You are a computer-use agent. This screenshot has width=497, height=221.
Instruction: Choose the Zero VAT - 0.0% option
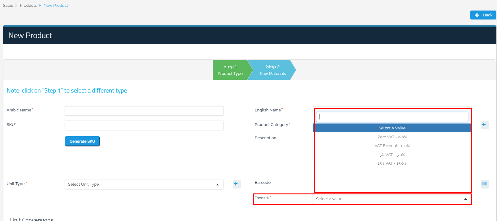pos(392,137)
